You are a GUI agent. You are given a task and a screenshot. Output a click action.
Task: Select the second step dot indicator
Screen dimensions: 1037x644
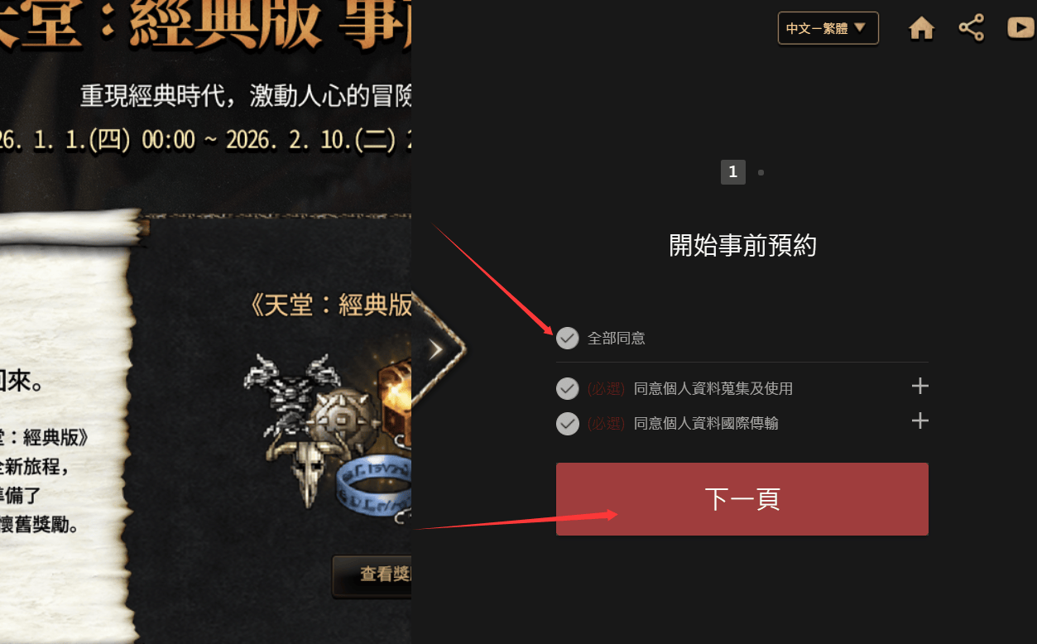point(761,173)
